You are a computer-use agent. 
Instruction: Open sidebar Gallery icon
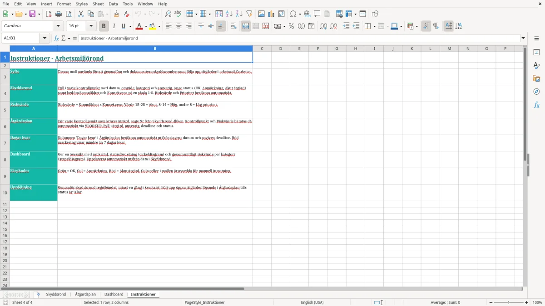point(536,79)
